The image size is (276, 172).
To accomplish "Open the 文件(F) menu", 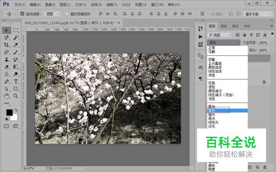I will (x=20, y=4).
